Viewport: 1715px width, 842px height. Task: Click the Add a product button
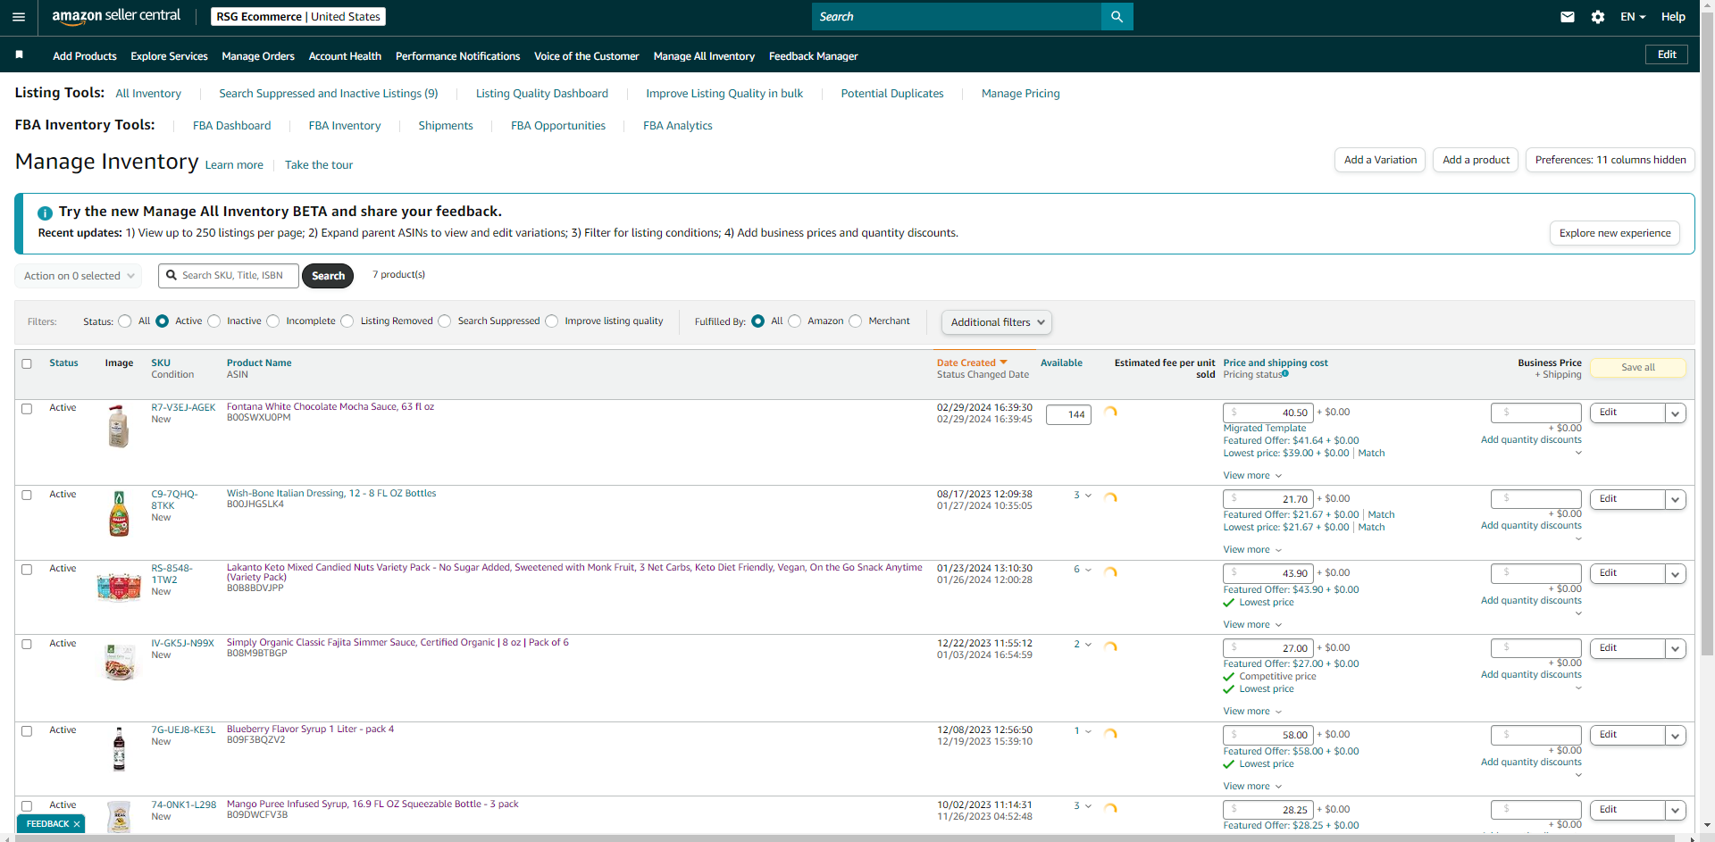click(x=1476, y=160)
